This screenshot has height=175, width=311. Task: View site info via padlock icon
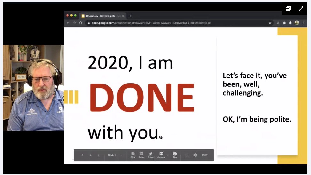point(88,23)
